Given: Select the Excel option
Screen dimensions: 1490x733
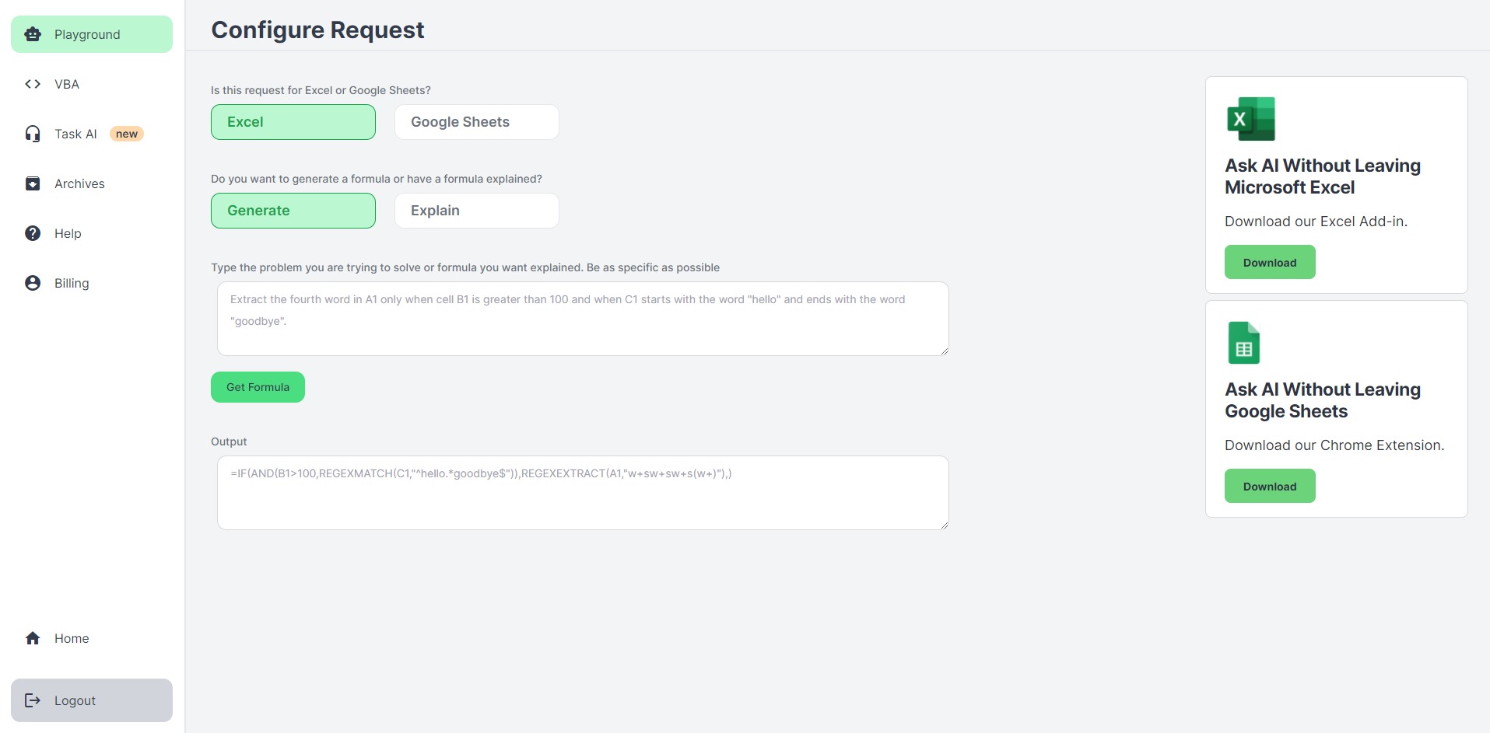Looking at the screenshot, I should 293,122.
